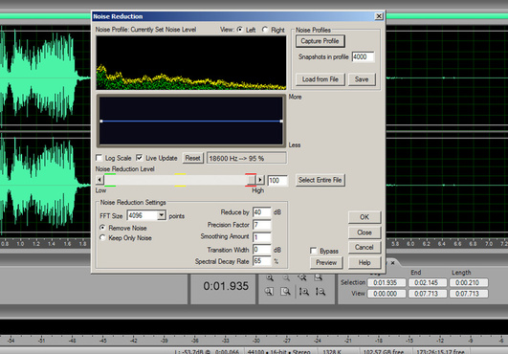Viewport: 508px width, 354px height.
Task: Close the panel tab with the x icon
Action: point(392,263)
